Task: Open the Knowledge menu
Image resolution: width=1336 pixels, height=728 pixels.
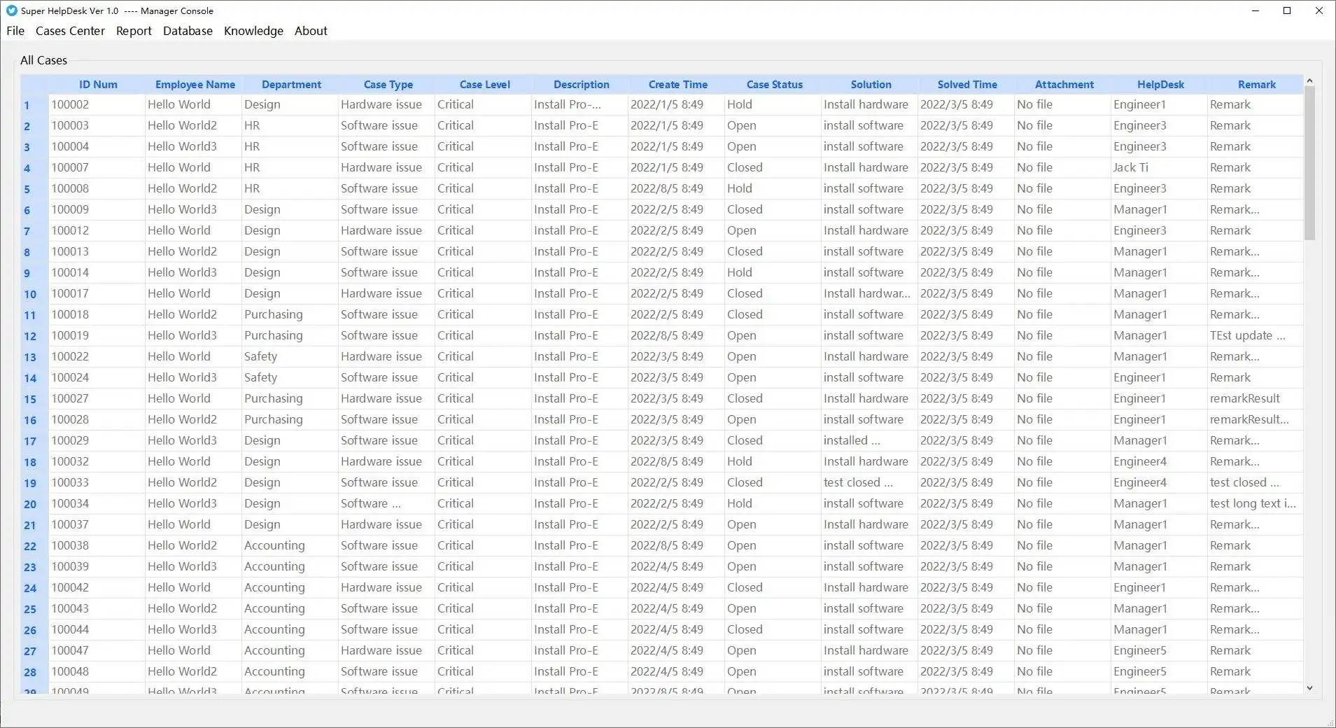Action: (253, 31)
